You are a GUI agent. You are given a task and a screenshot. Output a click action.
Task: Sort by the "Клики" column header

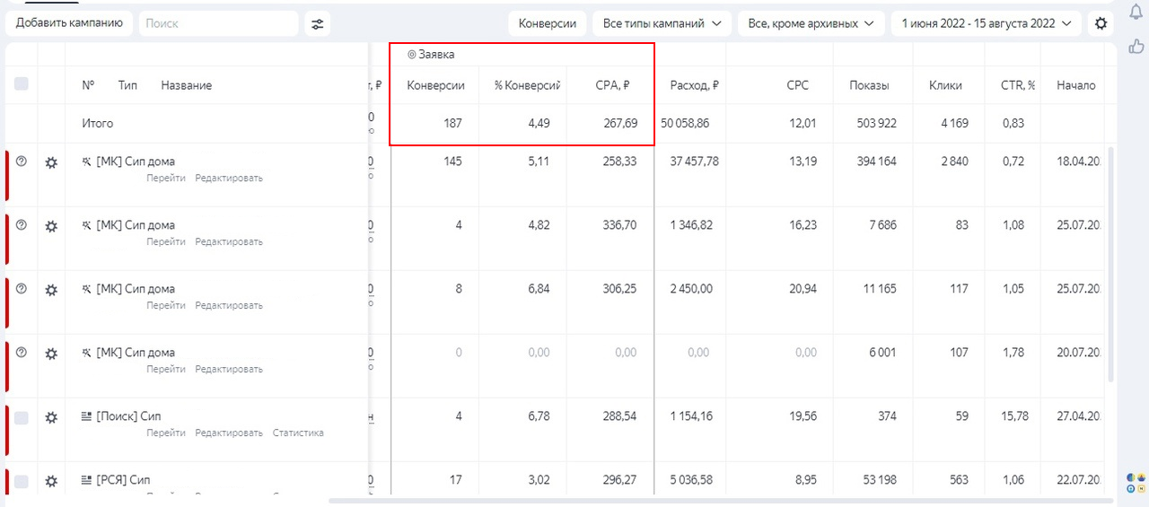click(945, 86)
